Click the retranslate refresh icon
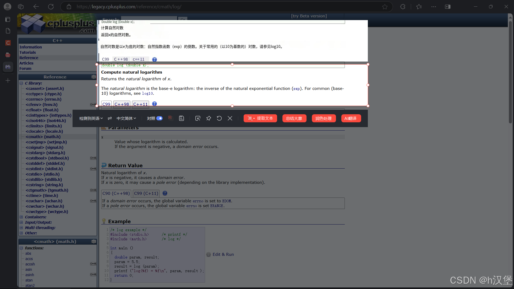The width and height of the screenshot is (514, 289). click(219, 118)
